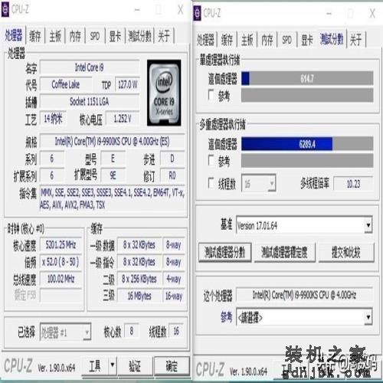This screenshot has height=383, width=383.
Task: Click the 线程数 value 16 in left window
Action: [176, 331]
